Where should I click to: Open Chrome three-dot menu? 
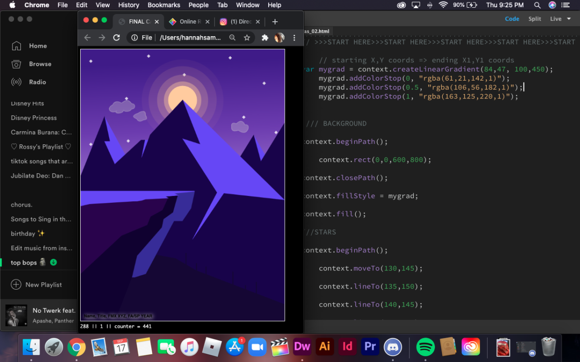(294, 38)
